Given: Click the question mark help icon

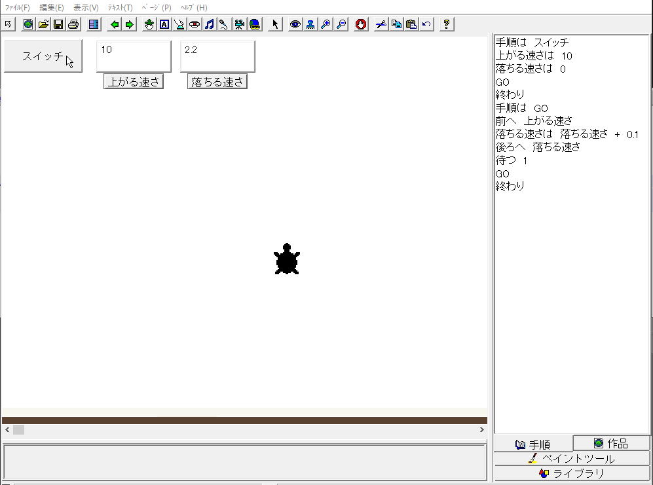Looking at the screenshot, I should 447,24.
